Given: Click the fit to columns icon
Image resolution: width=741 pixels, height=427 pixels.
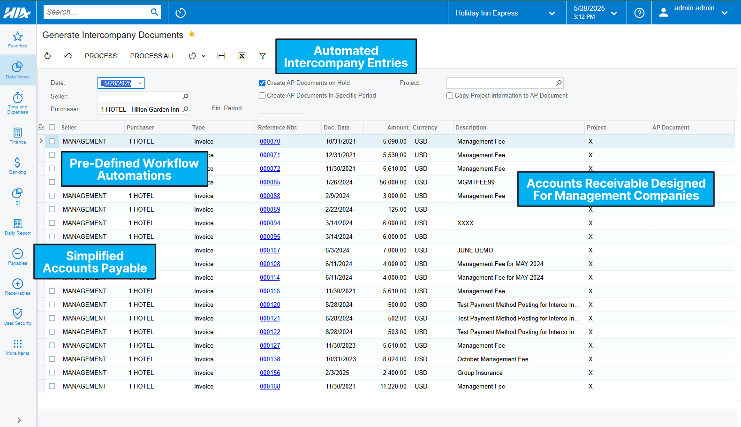Looking at the screenshot, I should click(221, 56).
